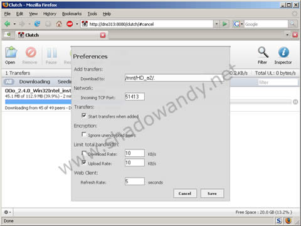Viewport: 301px width, 226px height.
Task: Enable Ignore unencrypted peers checkbox
Action: [84, 134]
